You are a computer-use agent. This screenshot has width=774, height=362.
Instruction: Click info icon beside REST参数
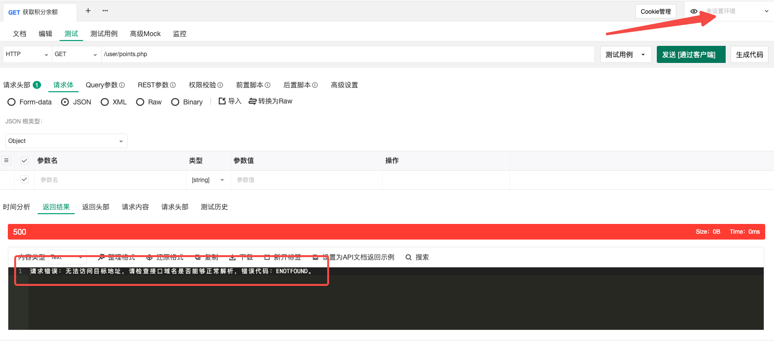point(173,85)
